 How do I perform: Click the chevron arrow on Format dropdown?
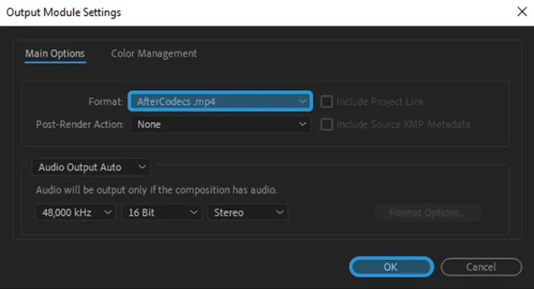302,101
